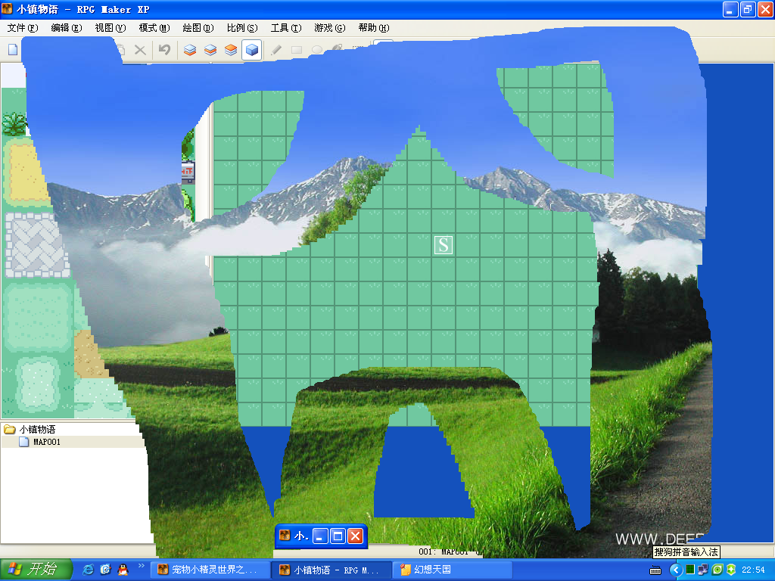This screenshot has width=775, height=581.
Task: Open the 比例(S) menu
Action: pyautogui.click(x=242, y=28)
